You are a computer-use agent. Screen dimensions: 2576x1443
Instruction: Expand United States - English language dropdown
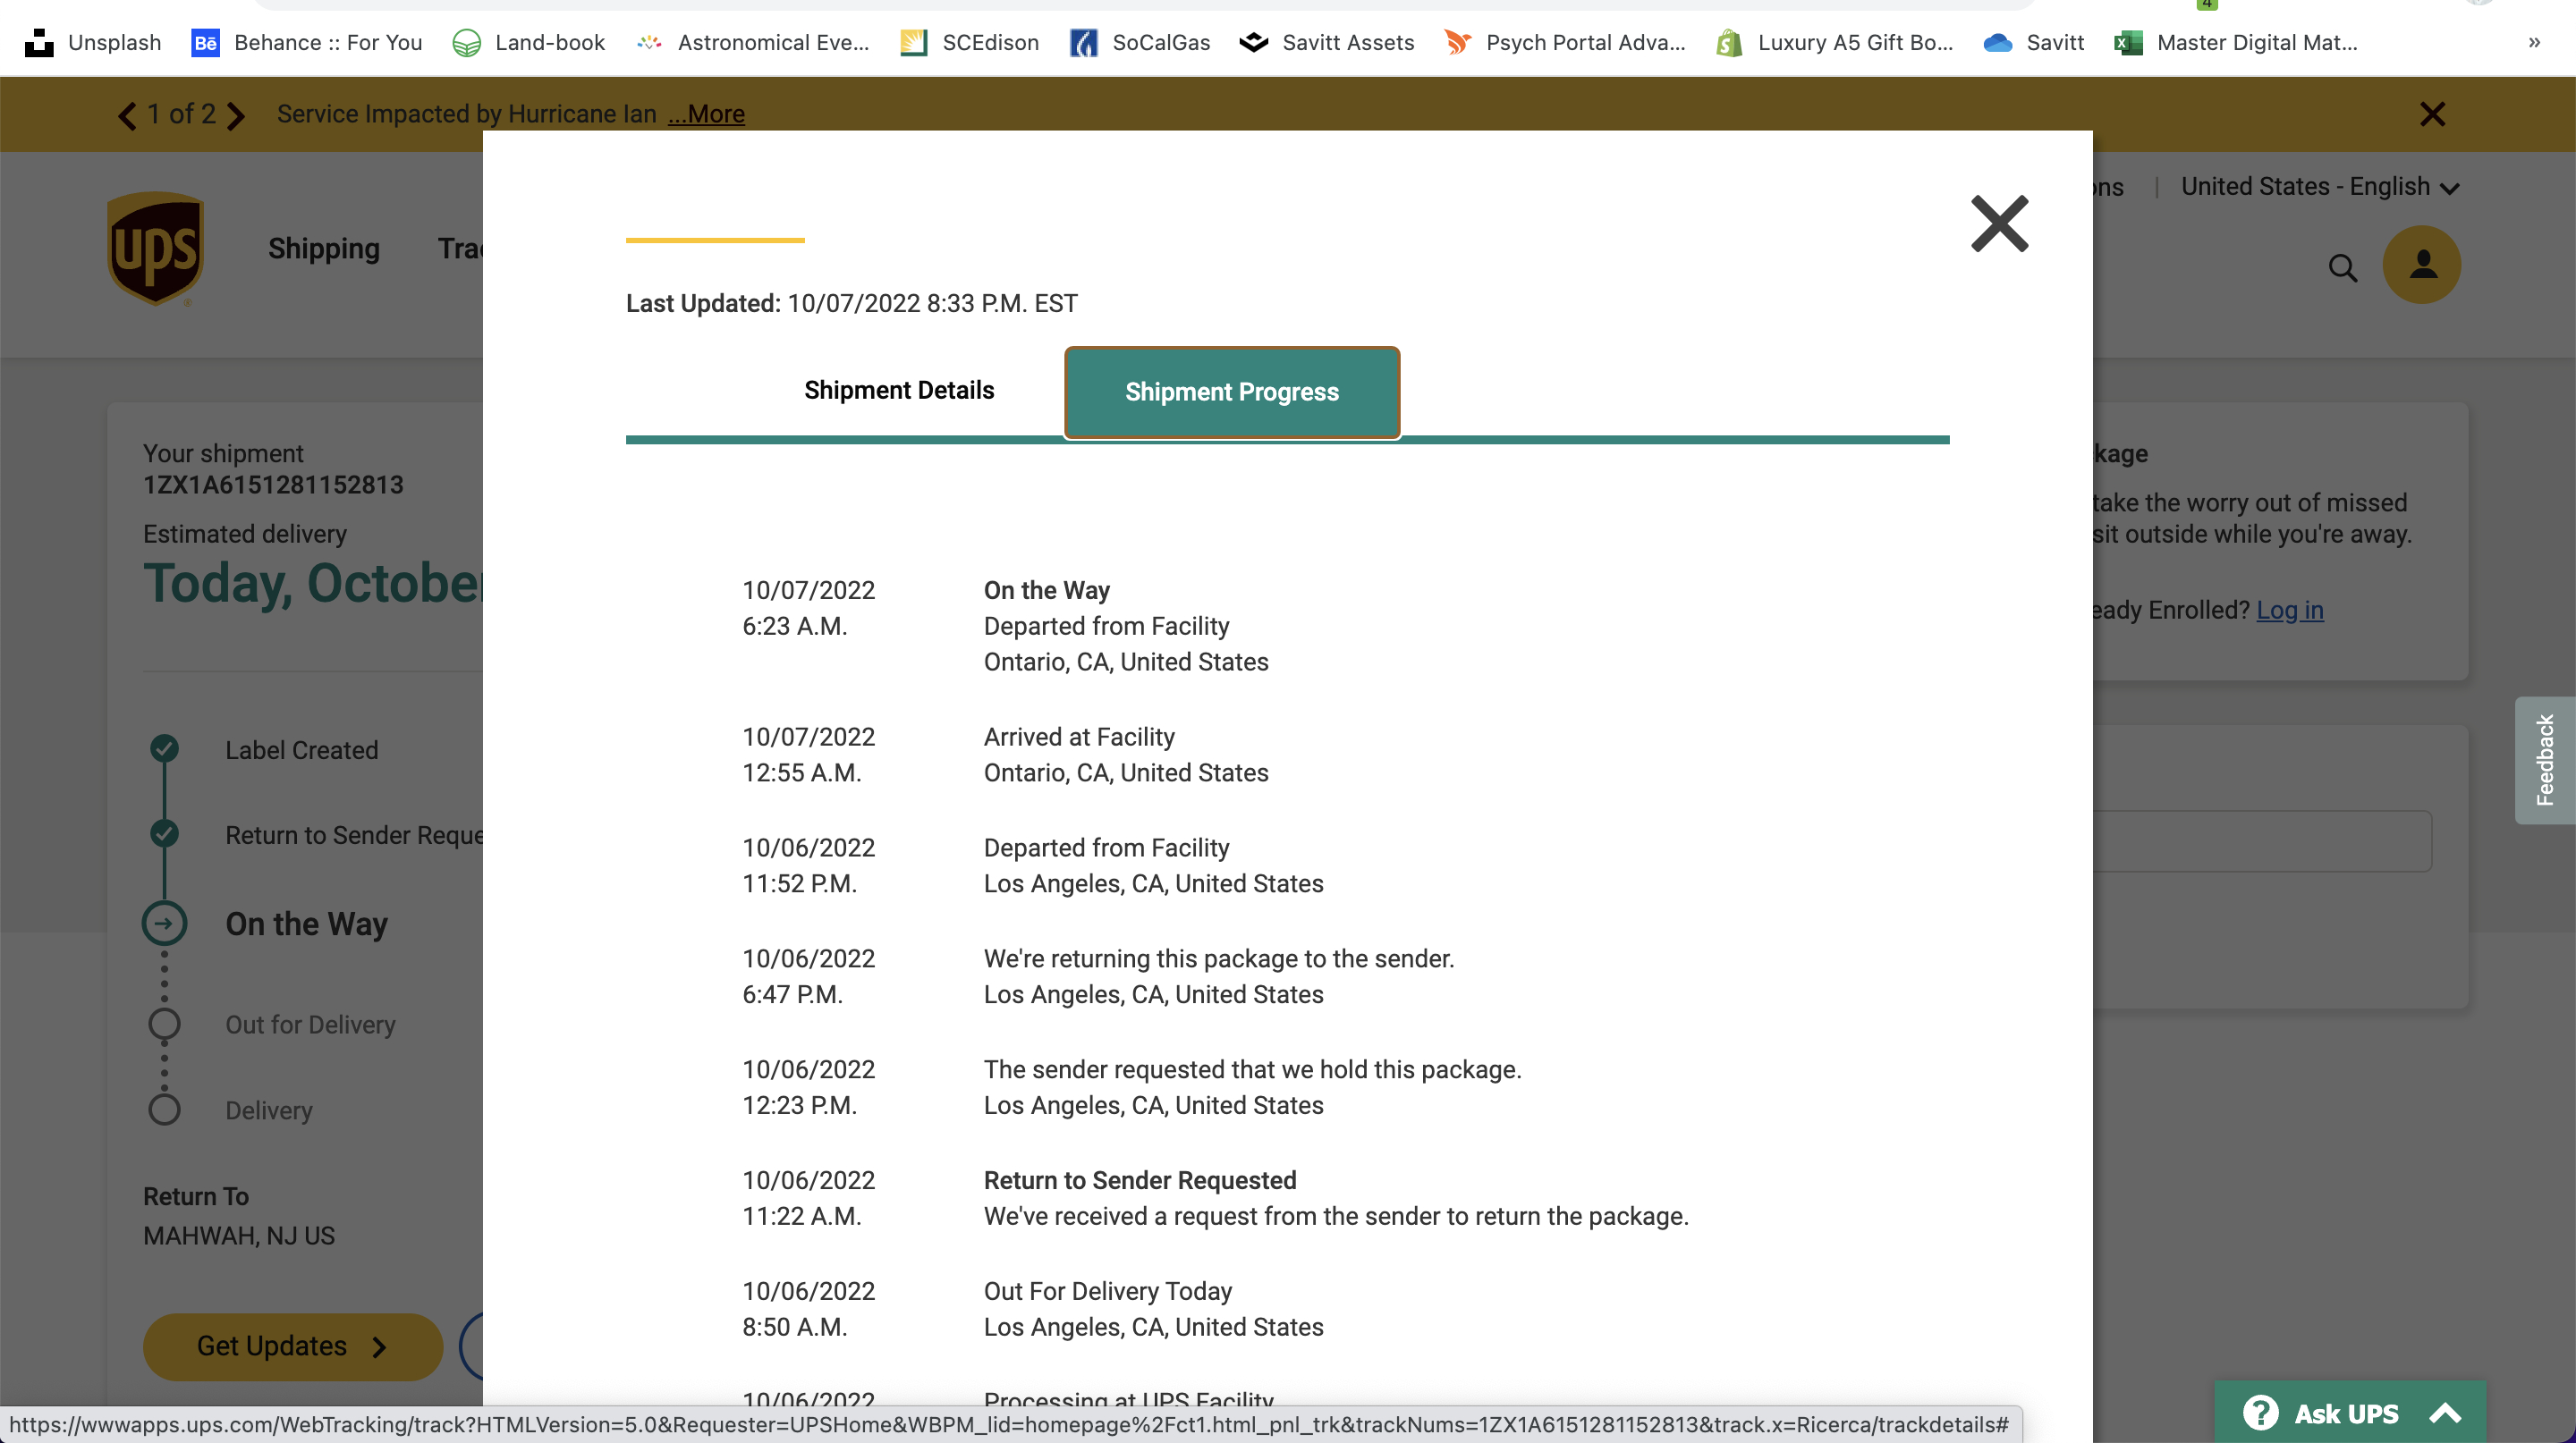point(2319,187)
